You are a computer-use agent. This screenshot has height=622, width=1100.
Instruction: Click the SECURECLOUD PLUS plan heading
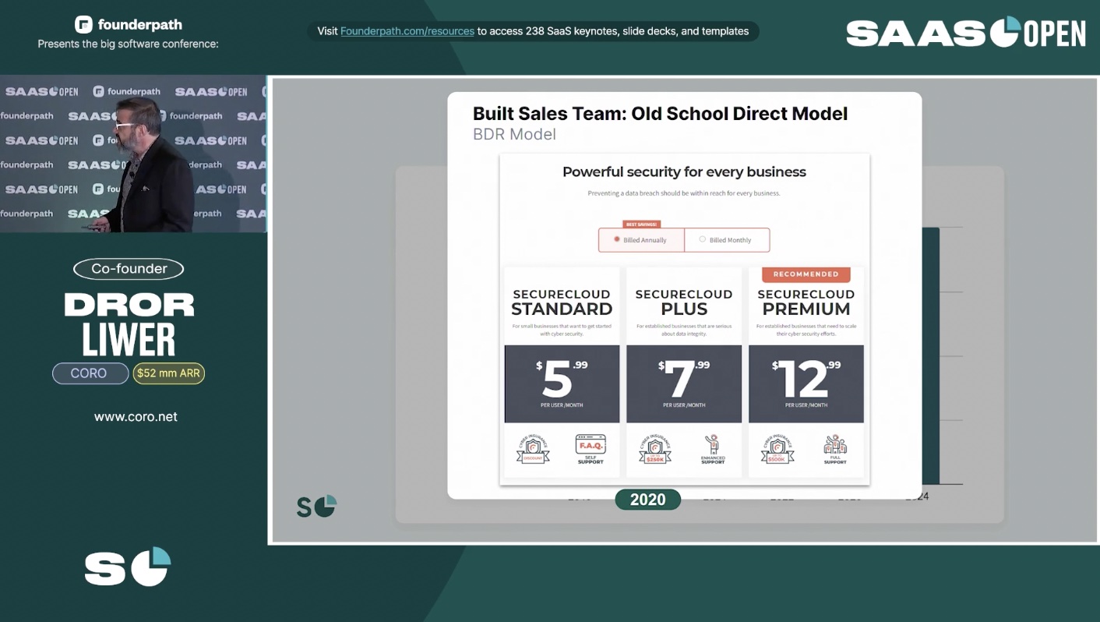[x=684, y=302]
